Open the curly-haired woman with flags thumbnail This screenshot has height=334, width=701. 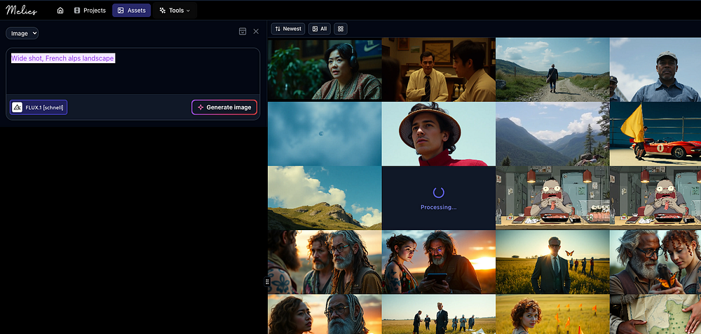[x=552, y=314]
